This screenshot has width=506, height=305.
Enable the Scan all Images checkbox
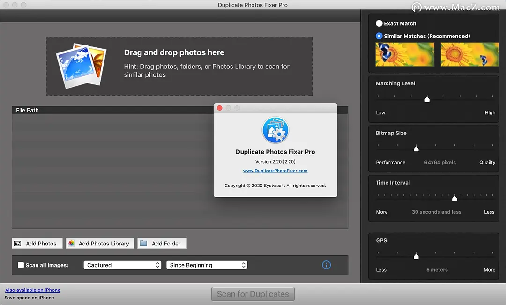21,265
